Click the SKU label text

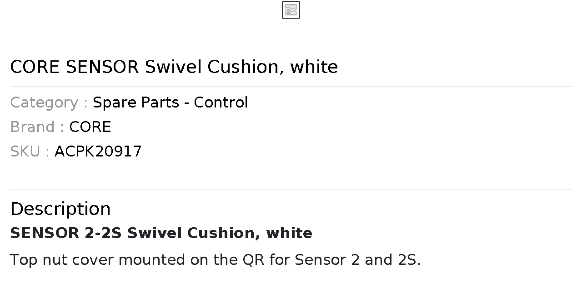click(x=30, y=151)
